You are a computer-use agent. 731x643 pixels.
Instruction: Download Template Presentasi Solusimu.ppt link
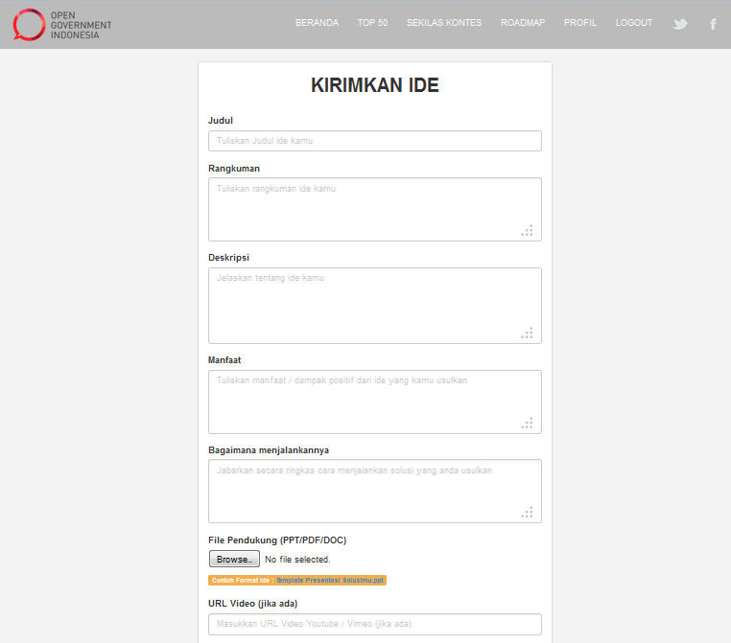(x=330, y=580)
